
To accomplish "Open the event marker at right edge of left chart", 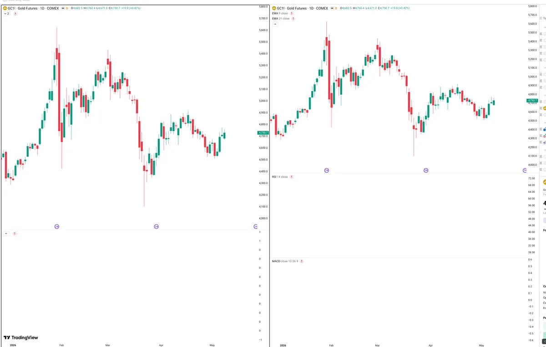I will point(255,226).
